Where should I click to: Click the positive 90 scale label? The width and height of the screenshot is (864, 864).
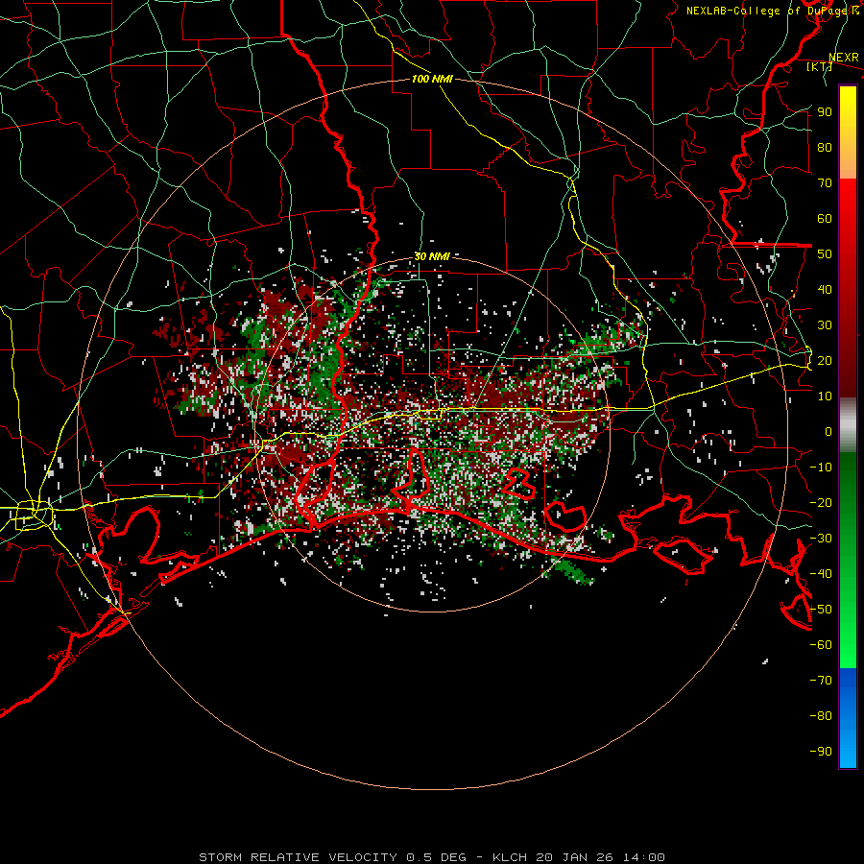[x=825, y=112]
